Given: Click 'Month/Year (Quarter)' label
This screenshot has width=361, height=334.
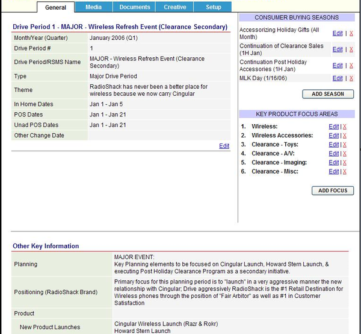Looking at the screenshot, I should click(x=41, y=38).
